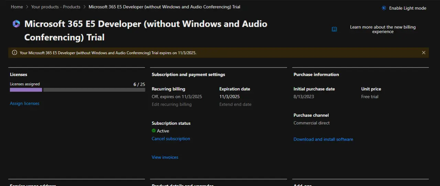This screenshot has height=186, width=440.
Task: Click the '11/3/2025' under Expiration date heading
Action: click(x=230, y=96)
